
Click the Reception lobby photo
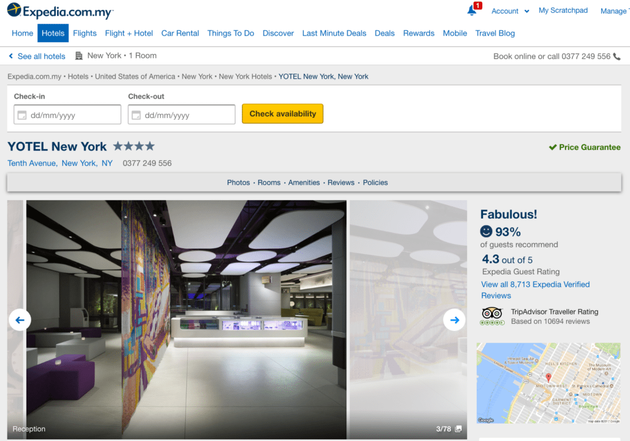[186, 319]
